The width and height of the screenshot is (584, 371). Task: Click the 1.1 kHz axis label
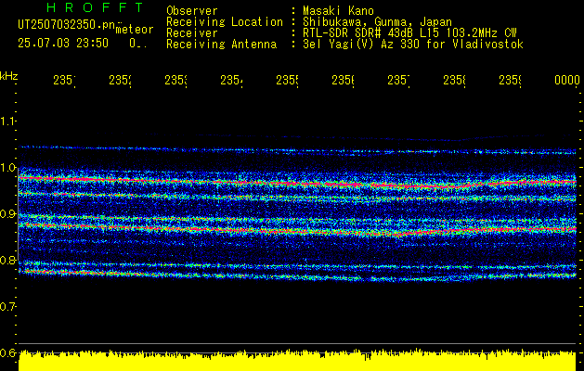click(7, 122)
